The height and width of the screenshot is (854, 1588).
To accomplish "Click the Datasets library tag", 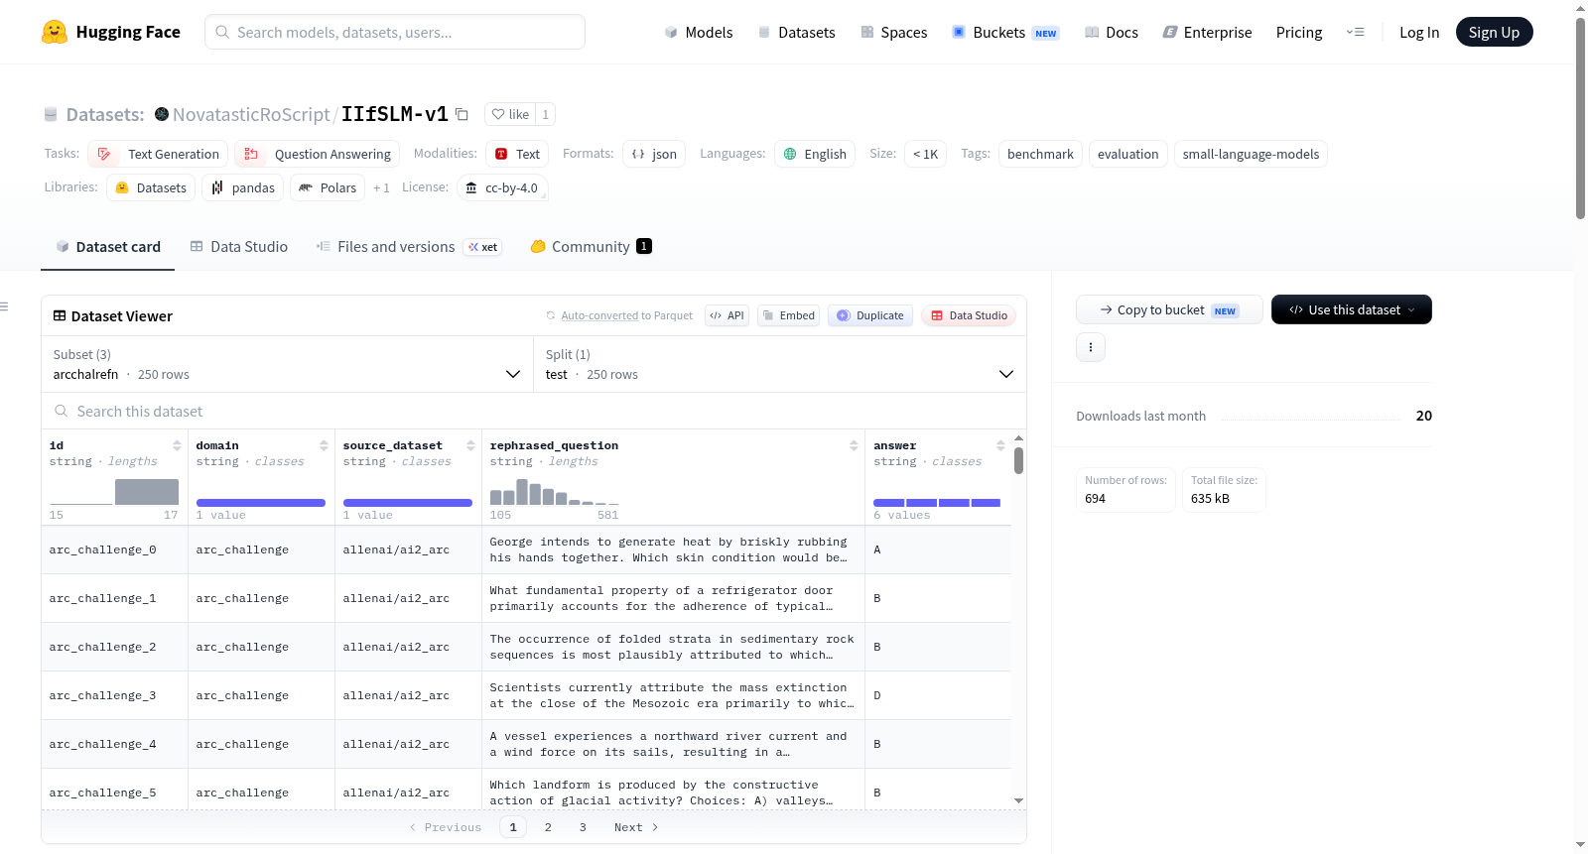I will [x=151, y=187].
